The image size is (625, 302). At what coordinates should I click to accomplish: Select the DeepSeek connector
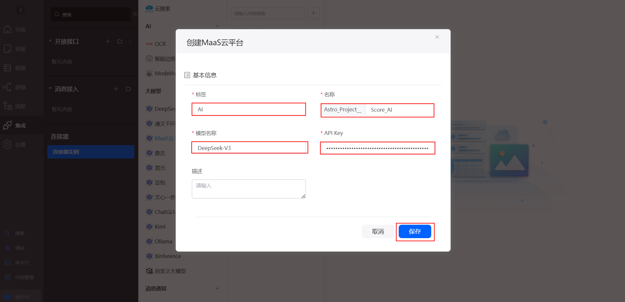pos(161,109)
